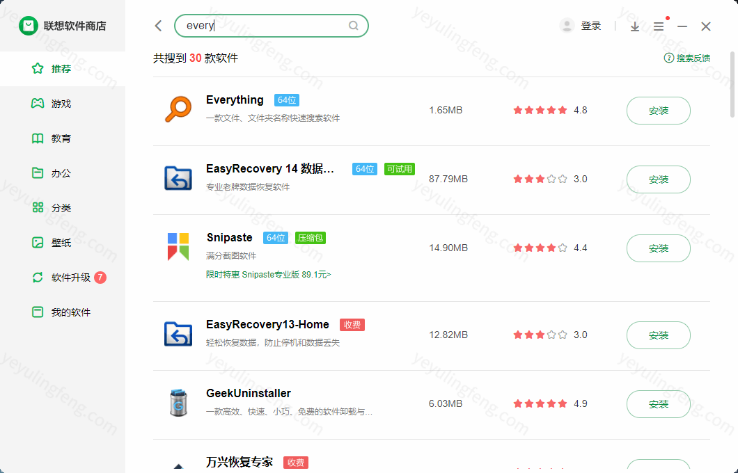Click the 教育 book icon
The image size is (738, 473).
click(x=38, y=138)
